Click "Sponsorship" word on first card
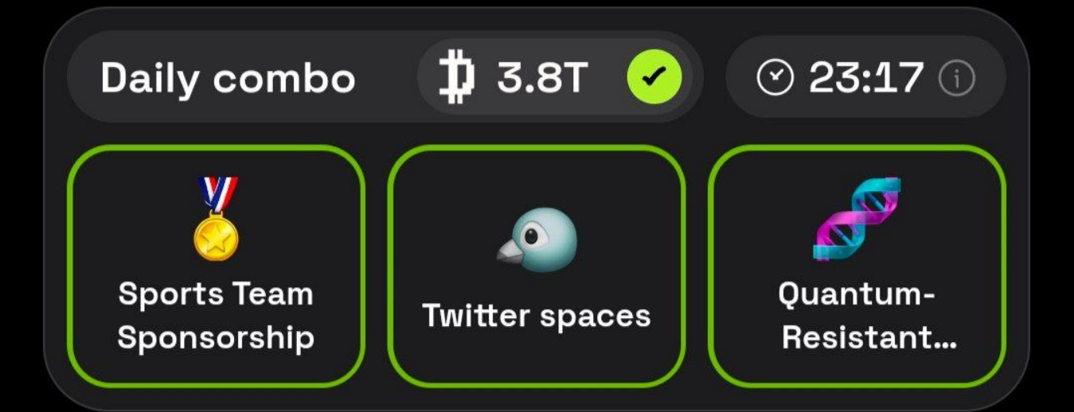 pos(216,337)
